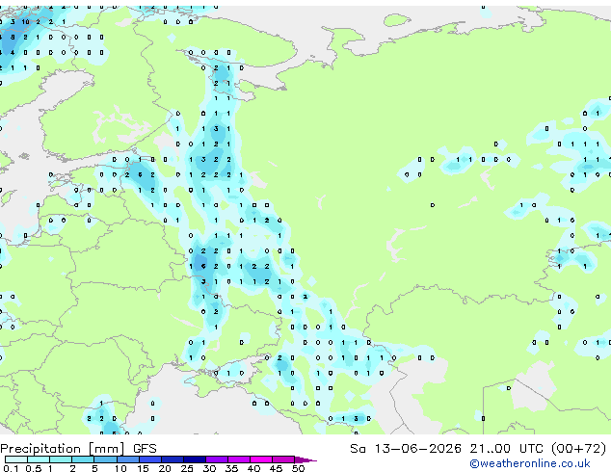Pick the 1–2 mm legend swatch
This screenshot has height=472, width=611.
[61, 459]
